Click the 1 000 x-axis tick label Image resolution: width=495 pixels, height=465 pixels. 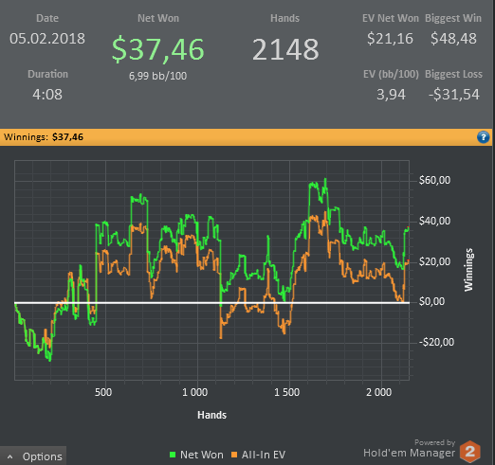(194, 392)
